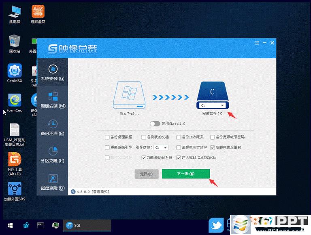The height and width of the screenshot is (235, 311).
Task: Check the 备份IE收藏夹 checkbox
Action: point(179,137)
